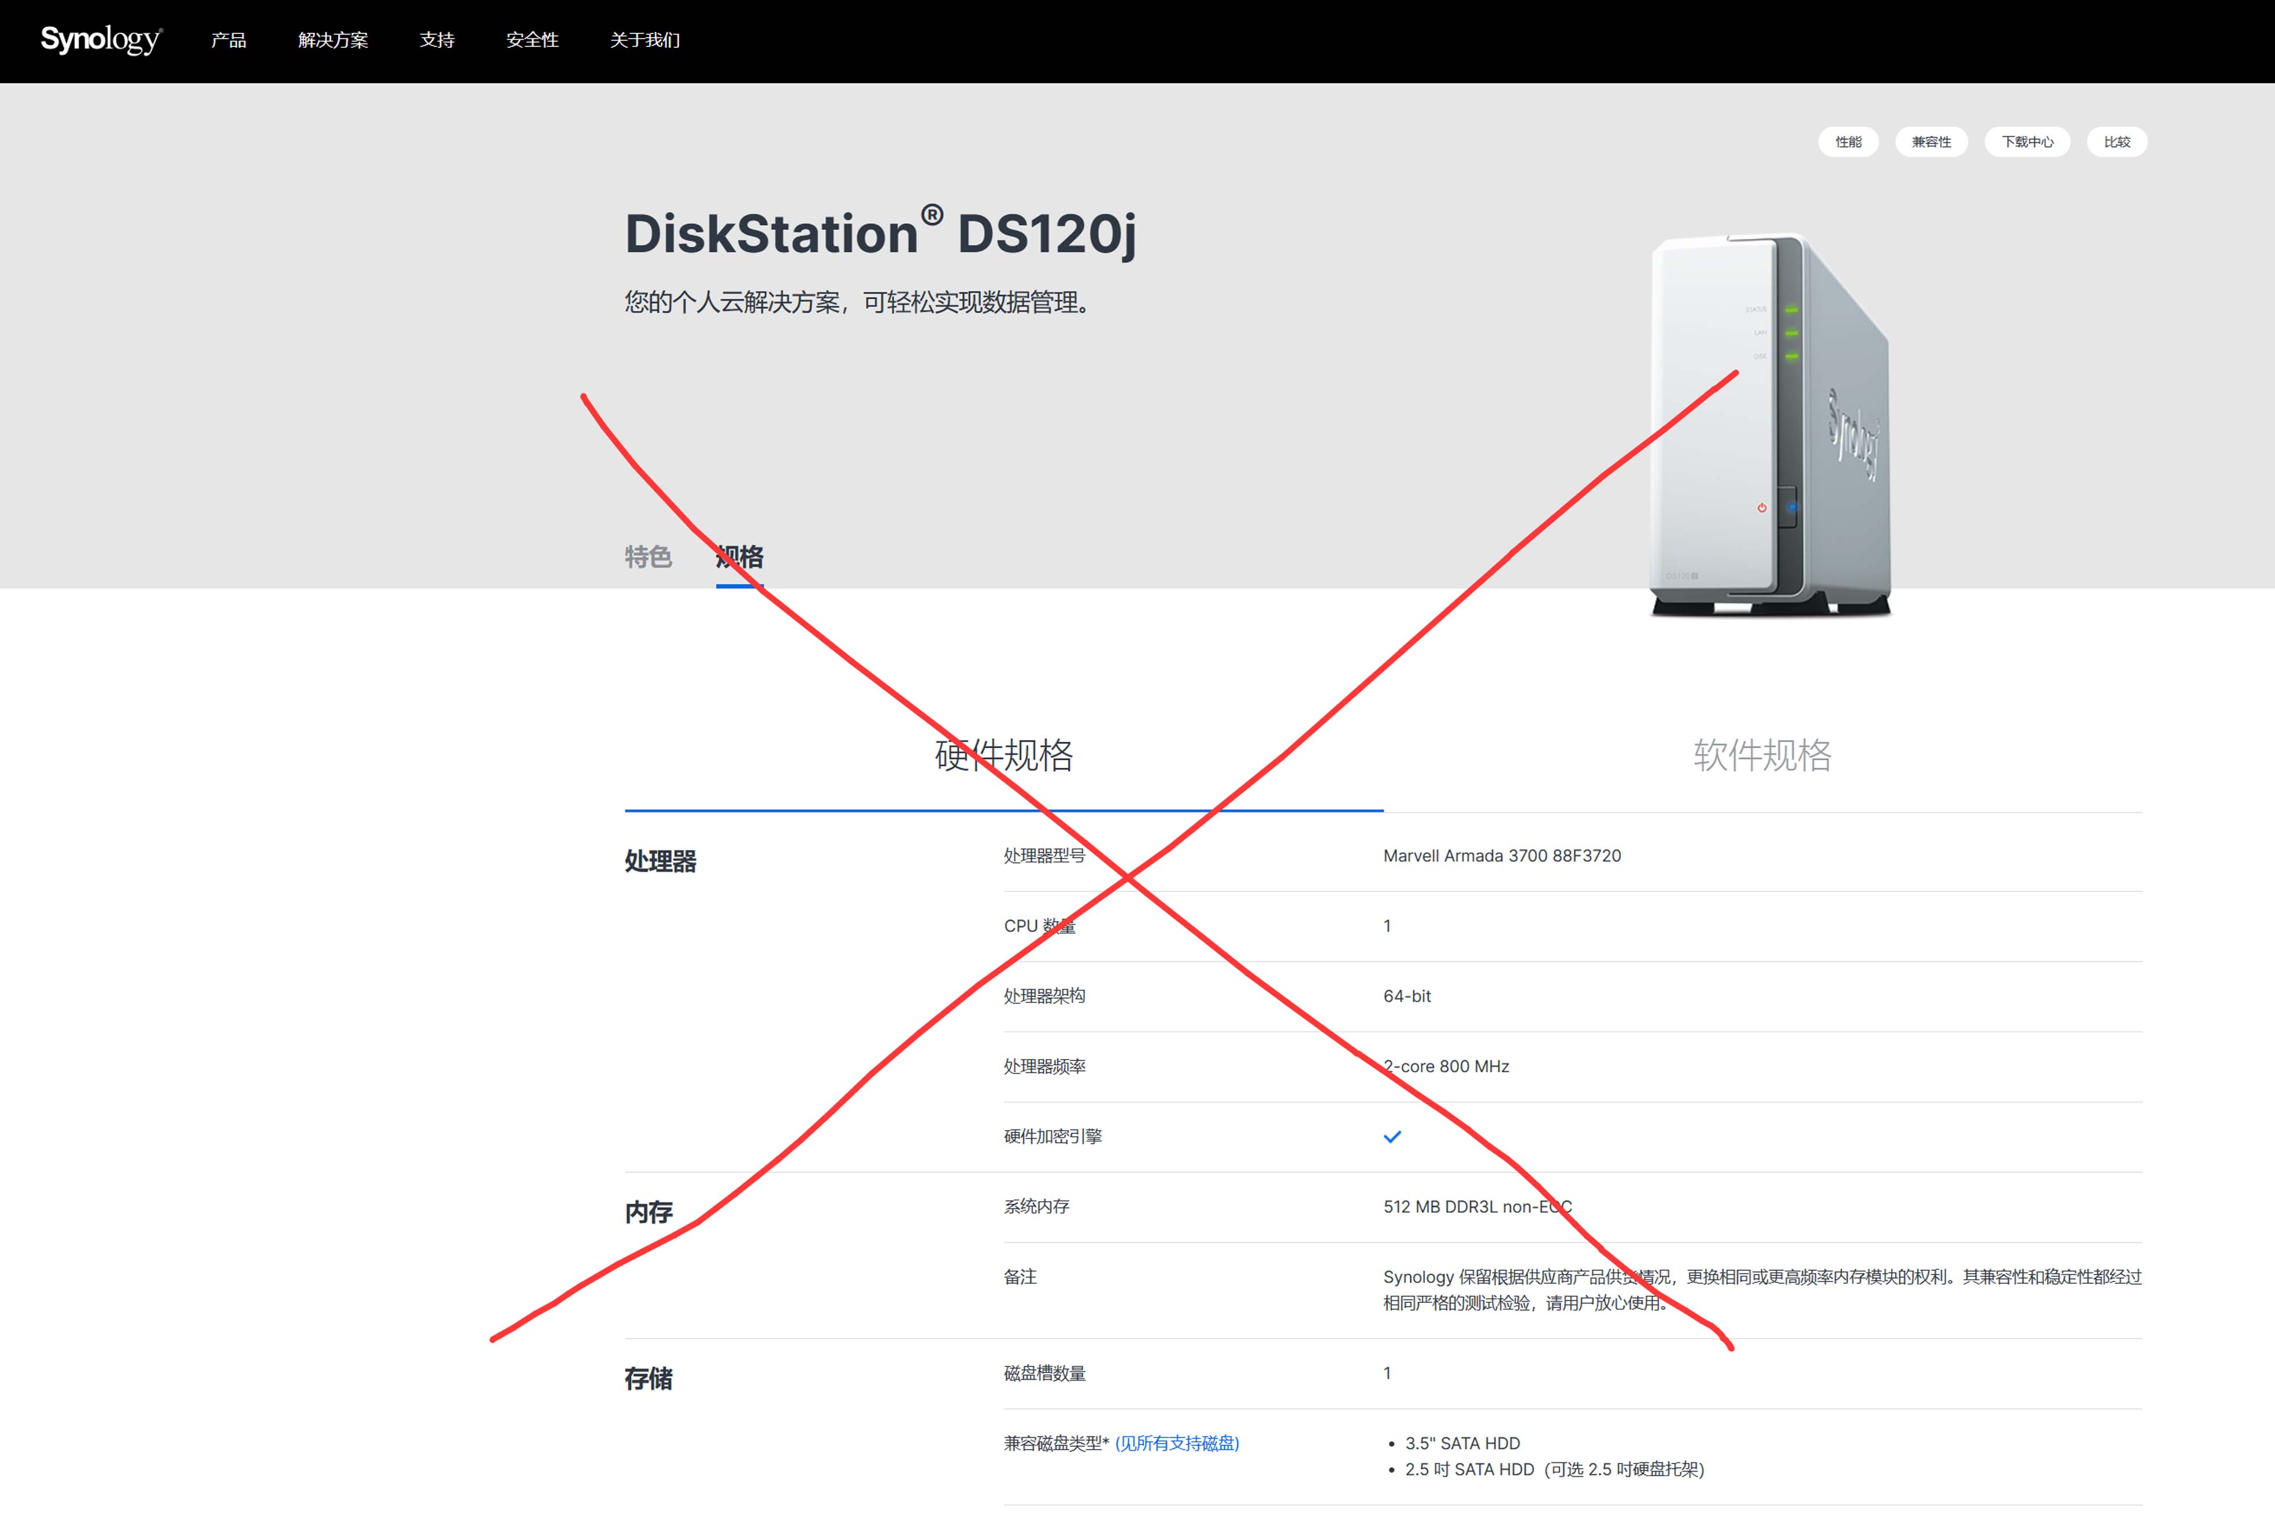Image resolution: width=2275 pixels, height=1516 pixels.
Task: Open the 支持 menu
Action: tap(437, 40)
